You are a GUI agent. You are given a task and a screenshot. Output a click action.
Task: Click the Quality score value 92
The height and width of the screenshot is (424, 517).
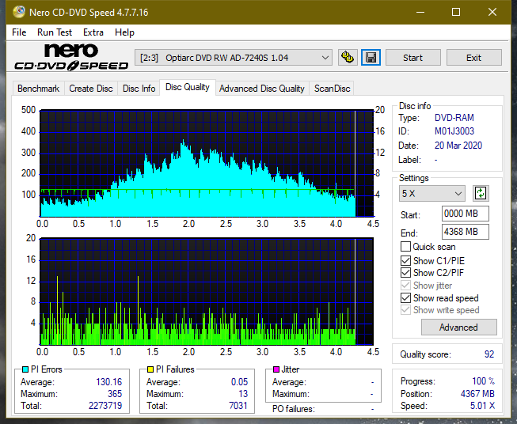pos(489,354)
